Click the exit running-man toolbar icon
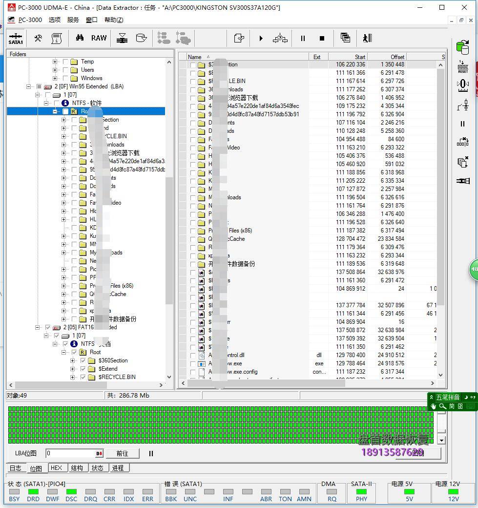 point(367,38)
